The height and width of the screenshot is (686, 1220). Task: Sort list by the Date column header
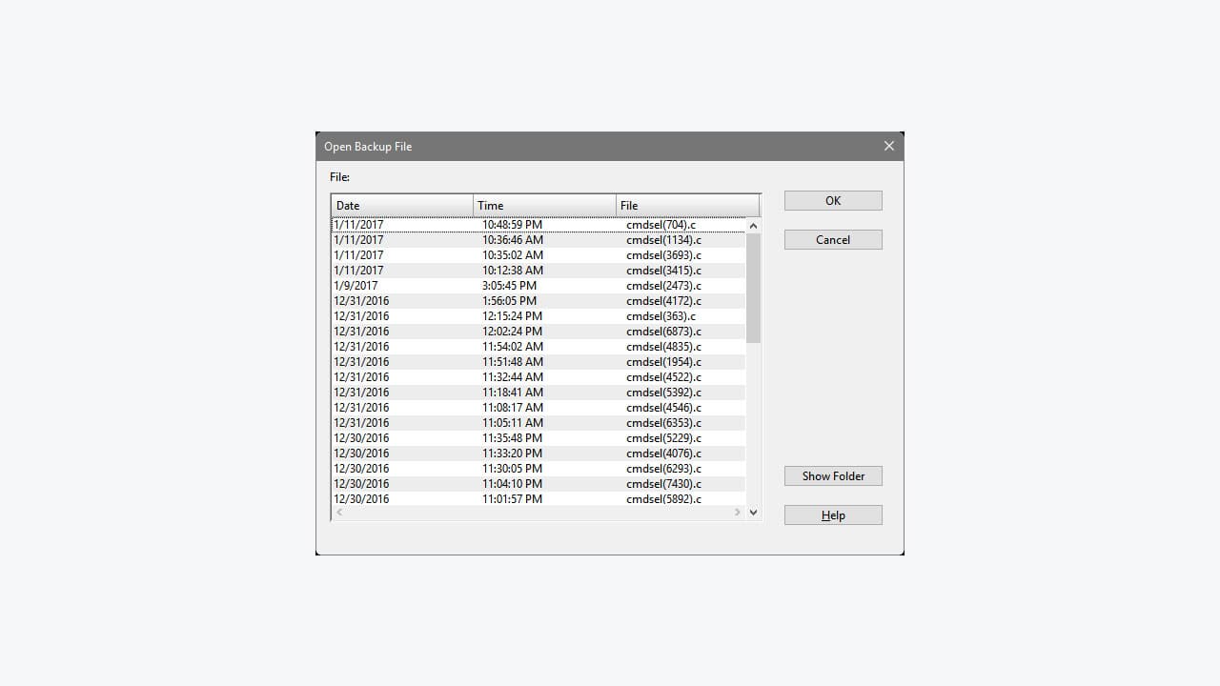click(400, 205)
